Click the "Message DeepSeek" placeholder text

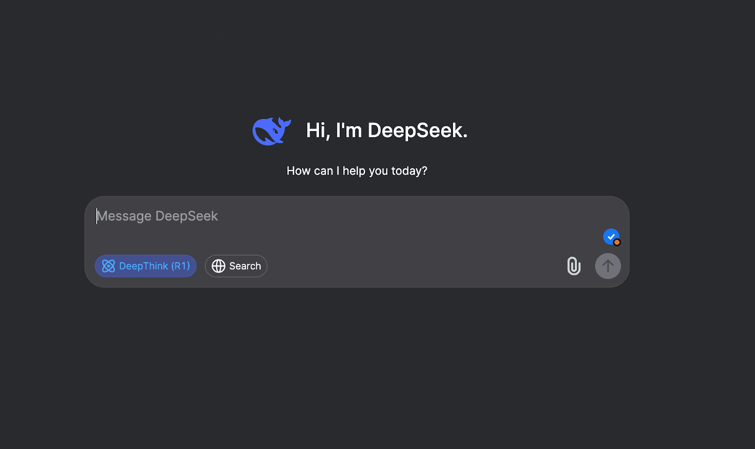(x=158, y=216)
